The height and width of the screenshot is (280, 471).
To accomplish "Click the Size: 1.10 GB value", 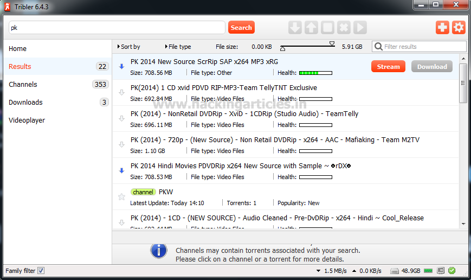I will pyautogui.click(x=147, y=151).
